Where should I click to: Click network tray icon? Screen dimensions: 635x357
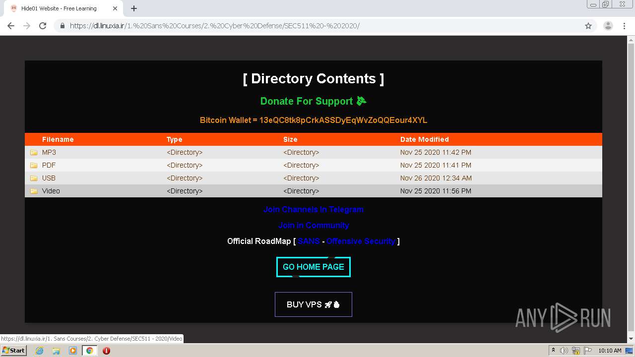point(576,351)
